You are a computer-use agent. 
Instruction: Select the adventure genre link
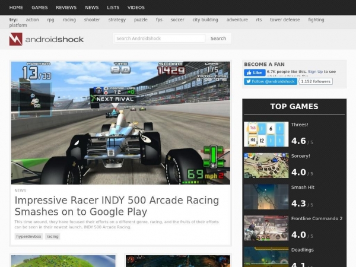[237, 20]
